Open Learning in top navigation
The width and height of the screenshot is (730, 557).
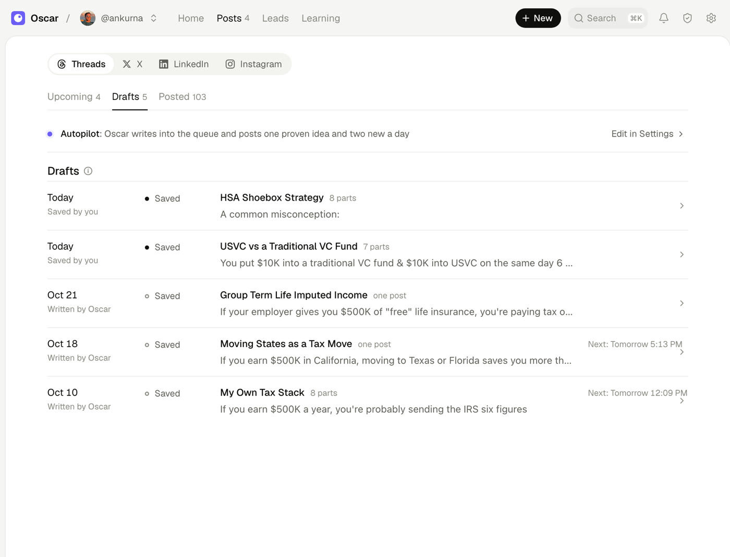tap(321, 18)
